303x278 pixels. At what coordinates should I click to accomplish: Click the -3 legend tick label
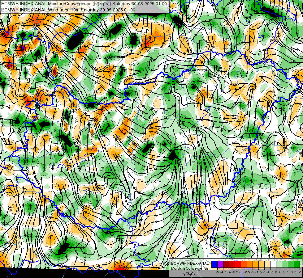241,272
